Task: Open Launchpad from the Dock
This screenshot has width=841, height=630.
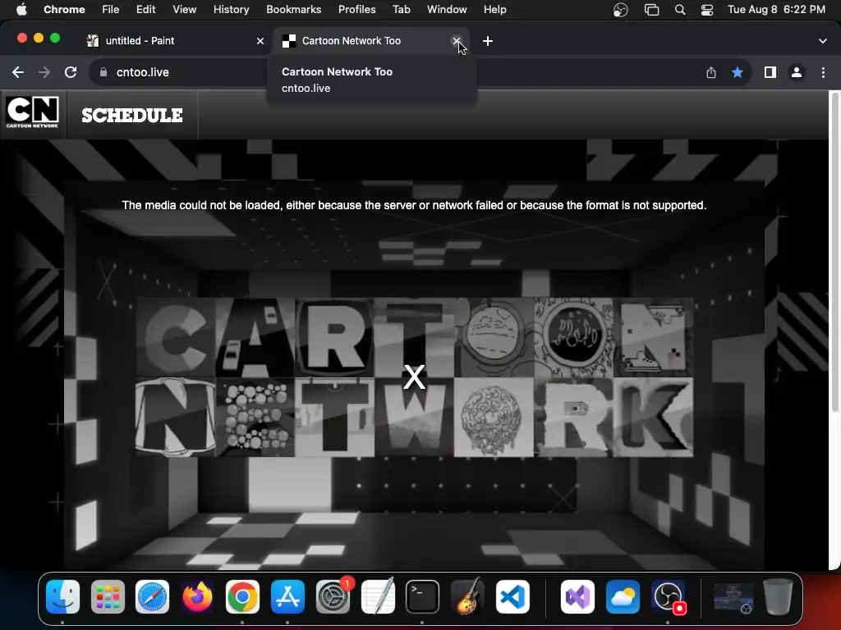Action: [x=108, y=597]
